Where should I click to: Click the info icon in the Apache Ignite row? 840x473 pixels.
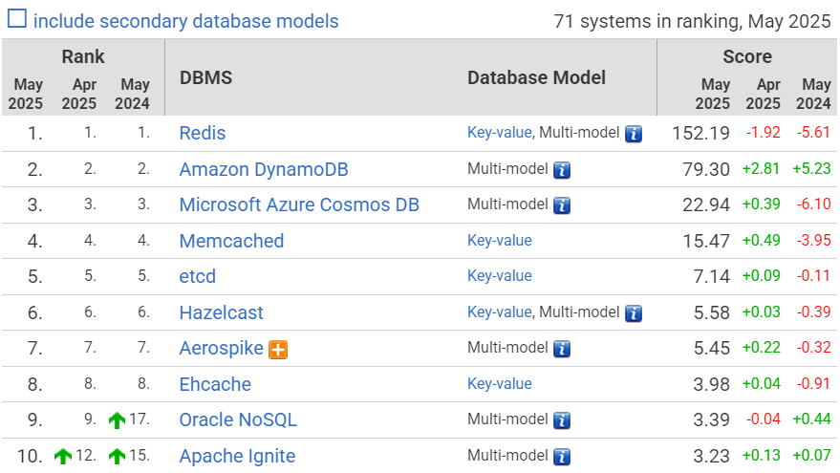click(562, 457)
